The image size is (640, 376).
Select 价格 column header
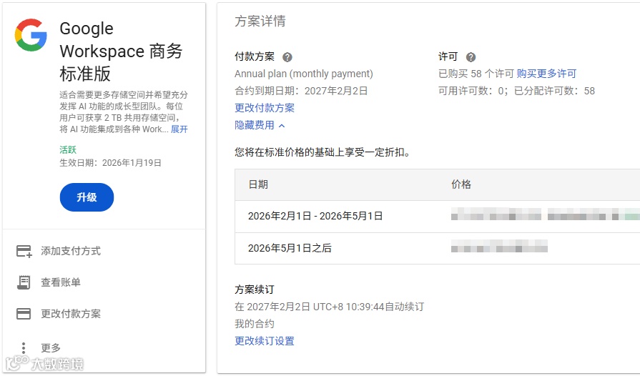pos(461,184)
